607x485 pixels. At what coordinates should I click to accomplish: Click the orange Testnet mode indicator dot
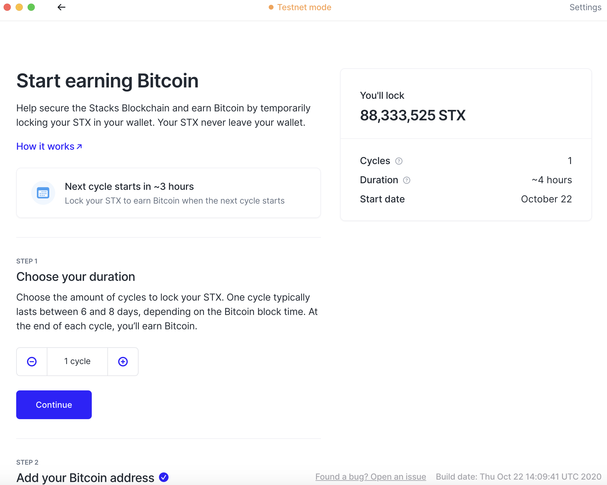[271, 7]
